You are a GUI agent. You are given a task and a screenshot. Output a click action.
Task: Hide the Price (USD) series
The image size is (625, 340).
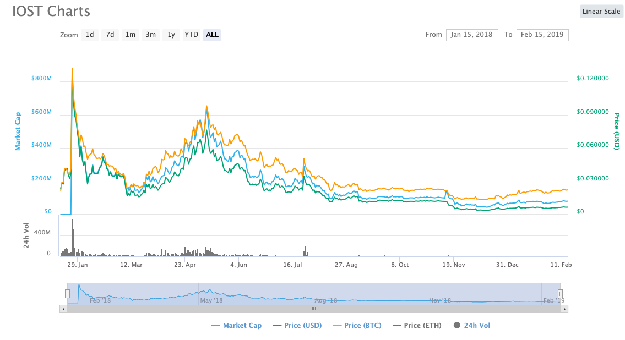click(297, 326)
